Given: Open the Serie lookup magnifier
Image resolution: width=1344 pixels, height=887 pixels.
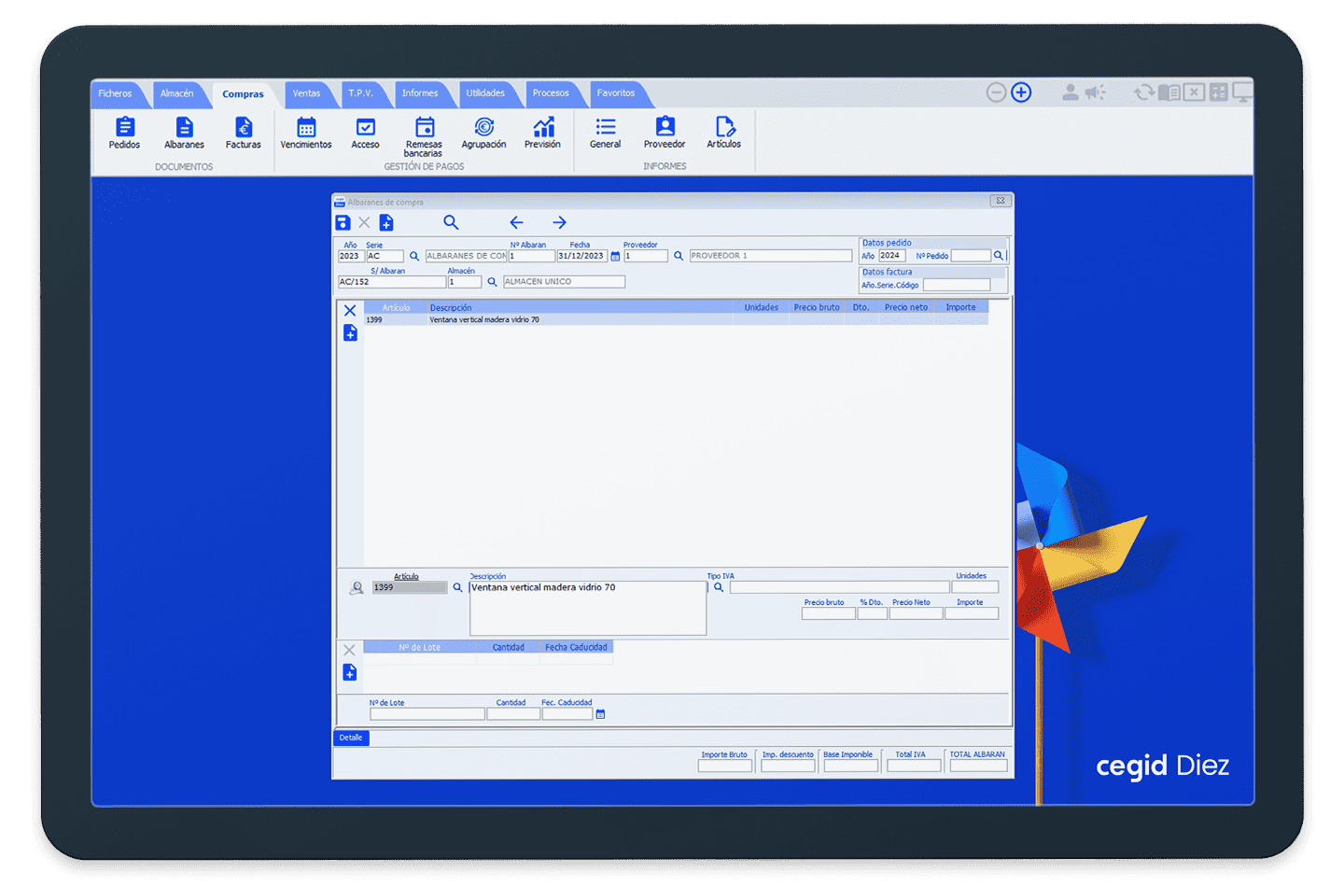Looking at the screenshot, I should pyautogui.click(x=414, y=256).
